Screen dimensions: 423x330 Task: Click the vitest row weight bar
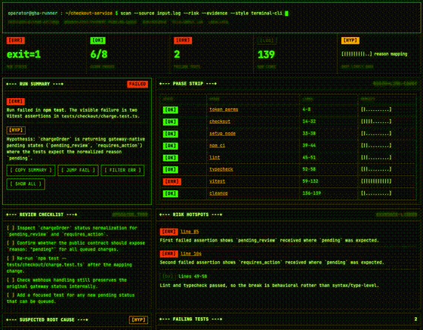(376, 181)
